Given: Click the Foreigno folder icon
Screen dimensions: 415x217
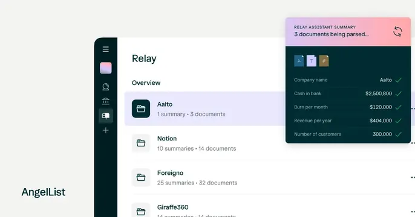Looking at the screenshot, I should point(141,177).
